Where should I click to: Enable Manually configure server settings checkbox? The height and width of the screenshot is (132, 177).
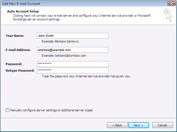pyautogui.click(x=8, y=110)
